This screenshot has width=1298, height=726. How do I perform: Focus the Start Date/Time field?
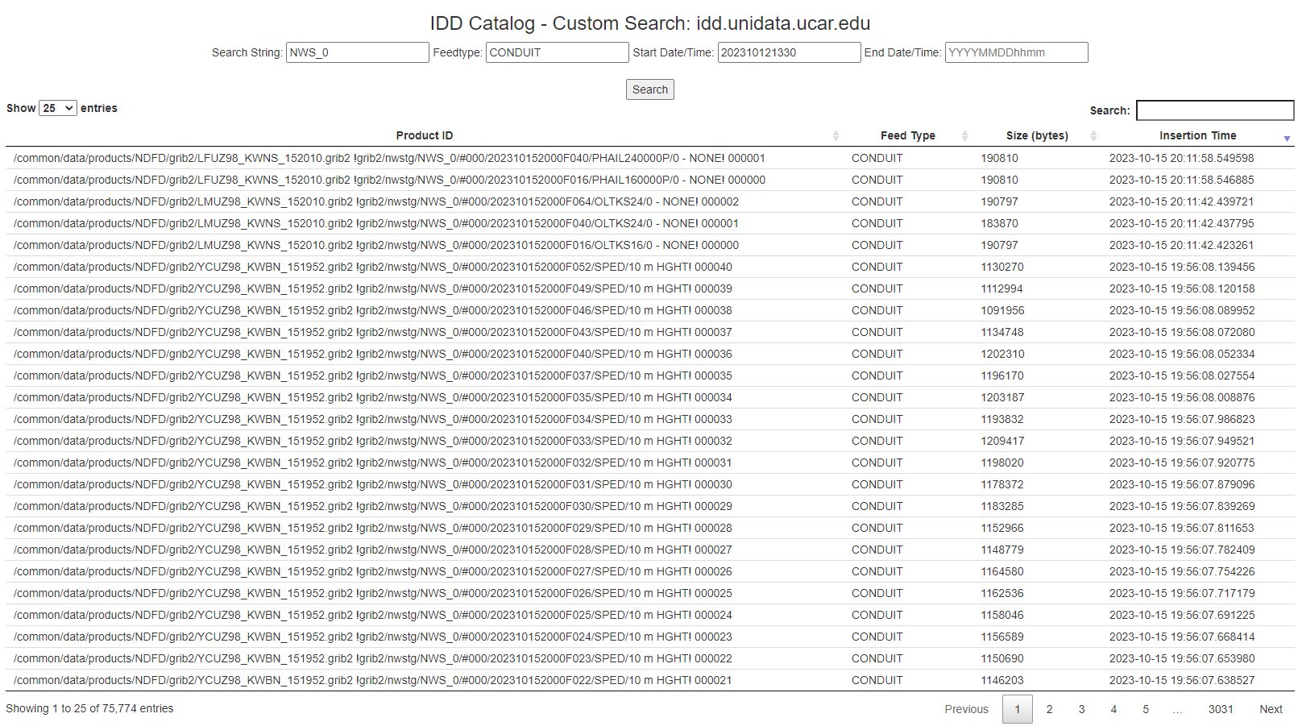(789, 52)
